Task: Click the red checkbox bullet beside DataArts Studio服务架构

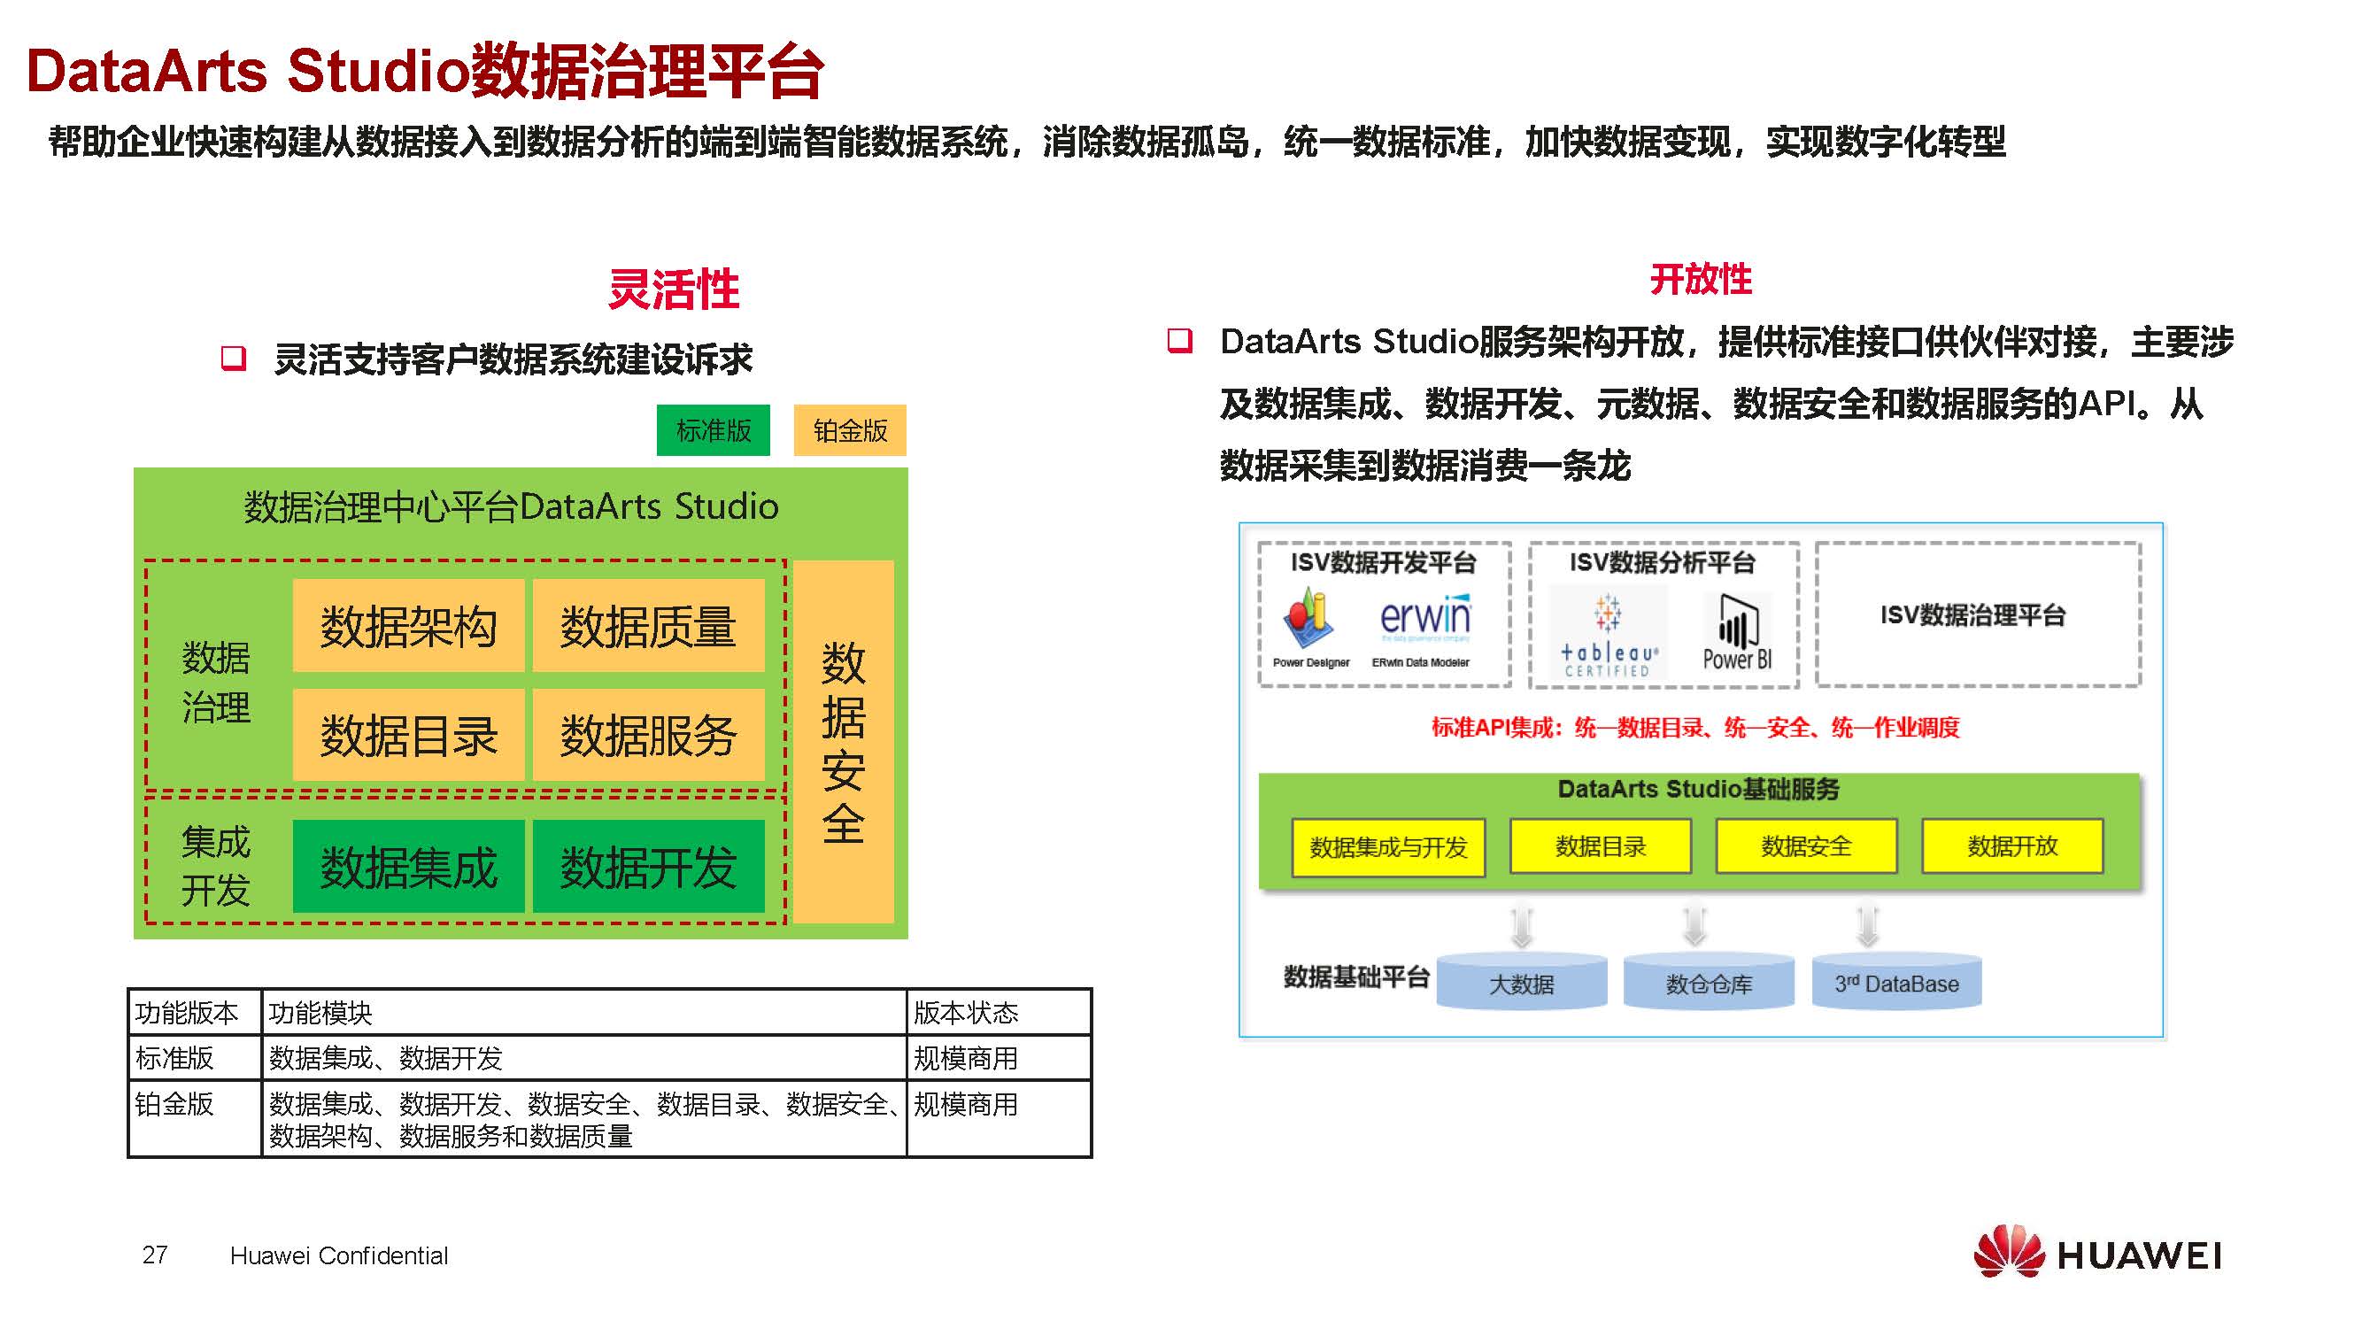Action: coord(1179,340)
